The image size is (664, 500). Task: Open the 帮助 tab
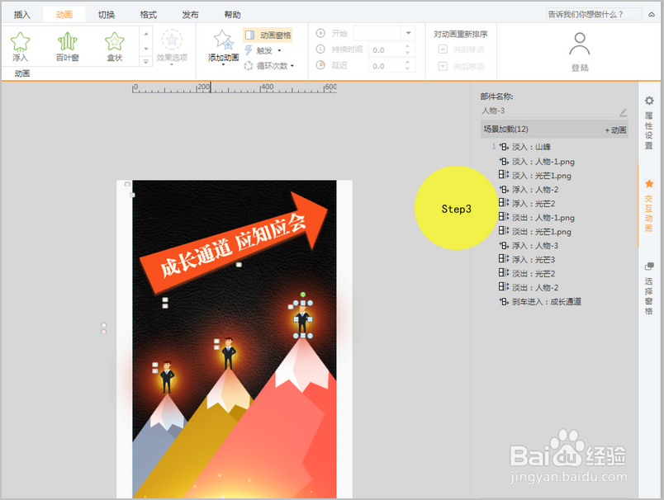coord(232,15)
